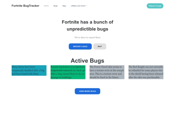Viewport: 175px width, 131px height.
Task: Select the Power Chord skin bug card
Action: pyautogui.click(x=107, y=72)
